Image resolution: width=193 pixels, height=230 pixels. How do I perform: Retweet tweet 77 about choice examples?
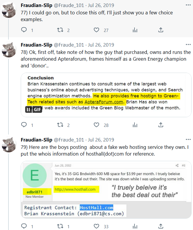(x=60, y=30)
